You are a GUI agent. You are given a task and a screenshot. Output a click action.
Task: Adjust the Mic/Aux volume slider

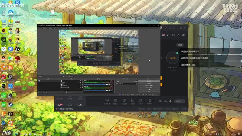96,84
